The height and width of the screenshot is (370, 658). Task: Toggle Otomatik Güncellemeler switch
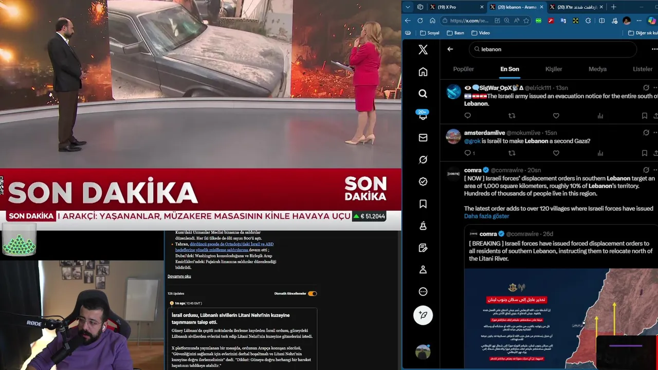click(x=312, y=293)
